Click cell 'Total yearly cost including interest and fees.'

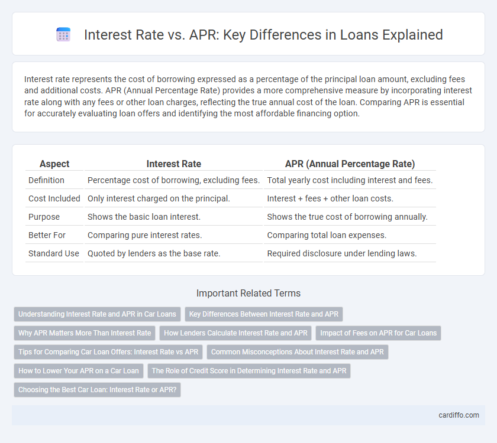point(350,180)
